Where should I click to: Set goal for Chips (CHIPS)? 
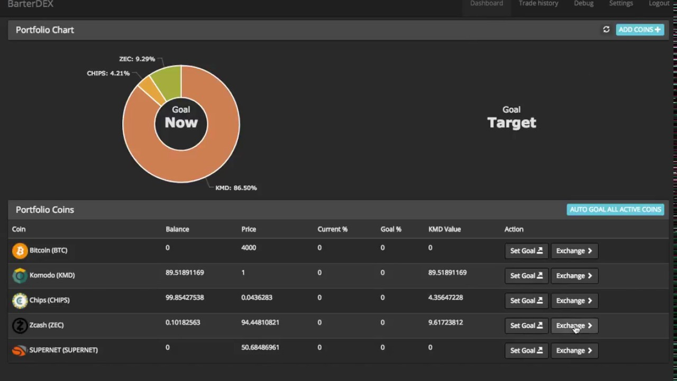pyautogui.click(x=526, y=301)
